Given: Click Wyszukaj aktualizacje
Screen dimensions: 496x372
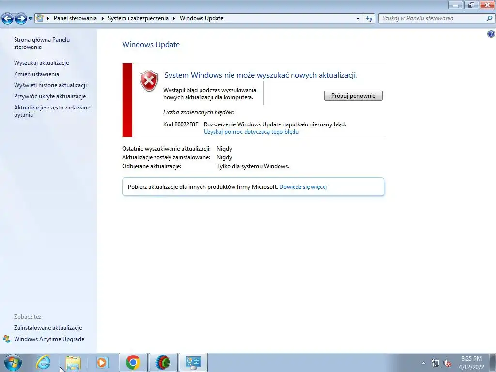Looking at the screenshot, I should [42, 63].
